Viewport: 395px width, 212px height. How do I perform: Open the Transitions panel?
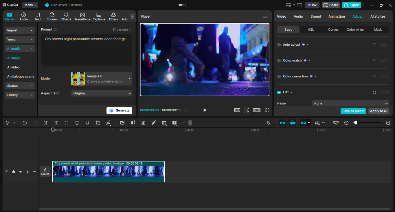(x=82, y=16)
